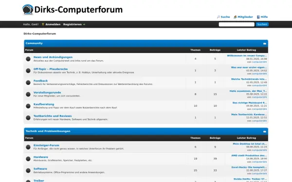Image resolution: width=292 pixels, height=182 pixels.
Task: Click the status icon for Hardware forum
Action: click(x=28, y=159)
